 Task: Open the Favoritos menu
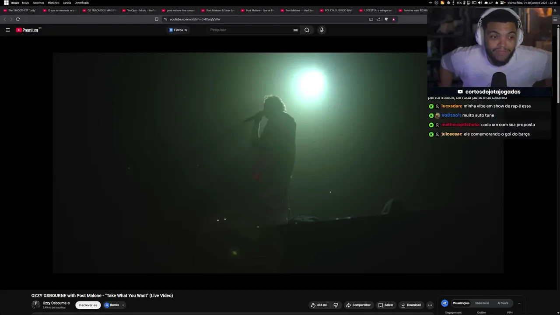(38, 3)
